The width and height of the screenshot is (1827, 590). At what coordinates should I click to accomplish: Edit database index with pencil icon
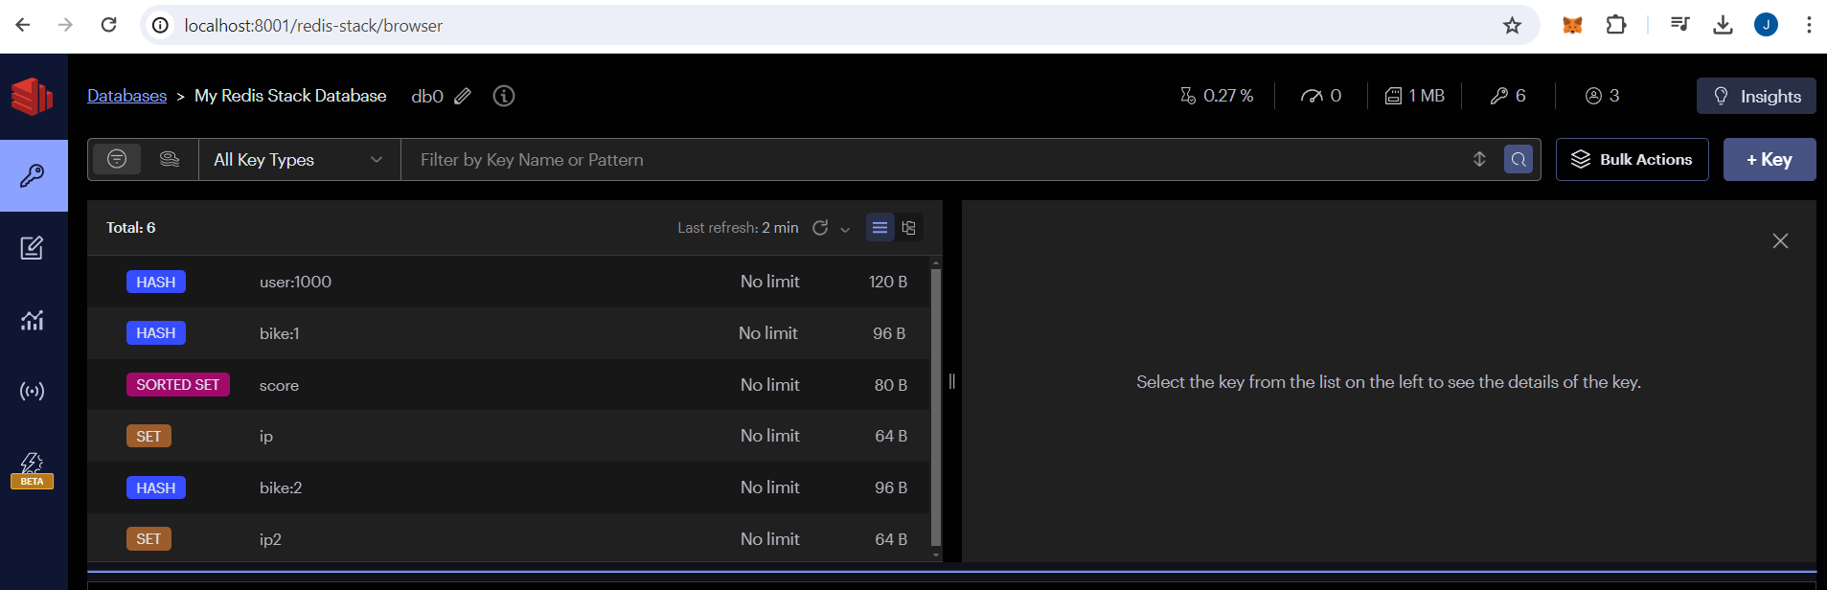[x=463, y=96]
